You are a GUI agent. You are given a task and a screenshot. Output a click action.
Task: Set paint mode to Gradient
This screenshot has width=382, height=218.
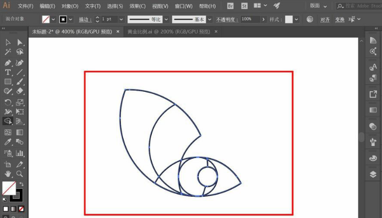(13, 209)
